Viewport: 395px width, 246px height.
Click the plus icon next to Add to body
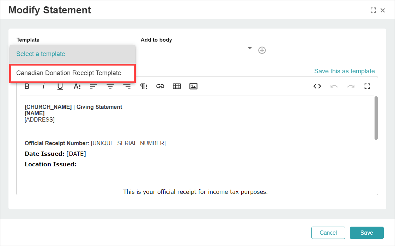pyautogui.click(x=262, y=50)
